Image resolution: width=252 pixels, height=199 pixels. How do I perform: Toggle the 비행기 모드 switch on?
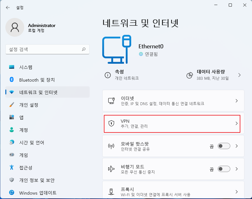coord(224,169)
